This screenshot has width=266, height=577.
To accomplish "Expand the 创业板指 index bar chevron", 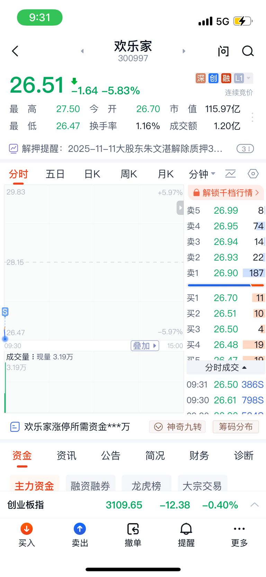I will pos(255,505).
